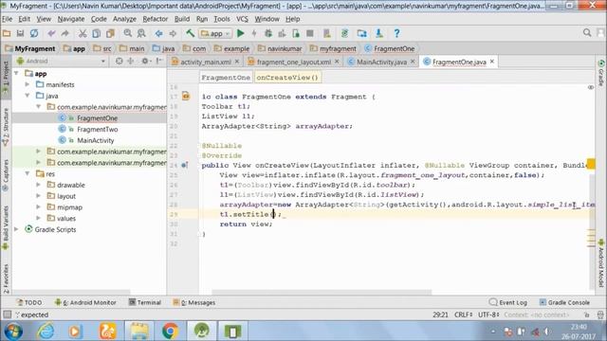The image size is (607, 341).
Task: Expand the manifests folder
Action: (28, 84)
